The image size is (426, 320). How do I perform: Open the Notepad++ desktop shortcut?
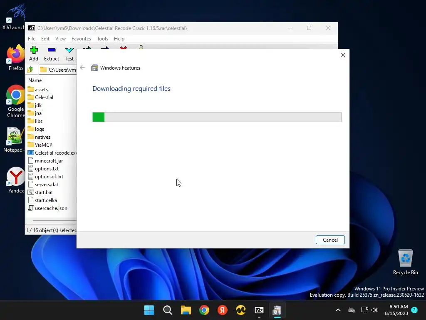pos(14,139)
